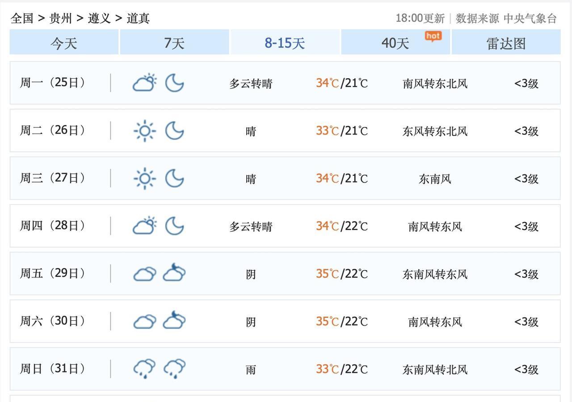Click Saturday's night cloudy moon icon
The height and width of the screenshot is (402, 572).
[174, 321]
